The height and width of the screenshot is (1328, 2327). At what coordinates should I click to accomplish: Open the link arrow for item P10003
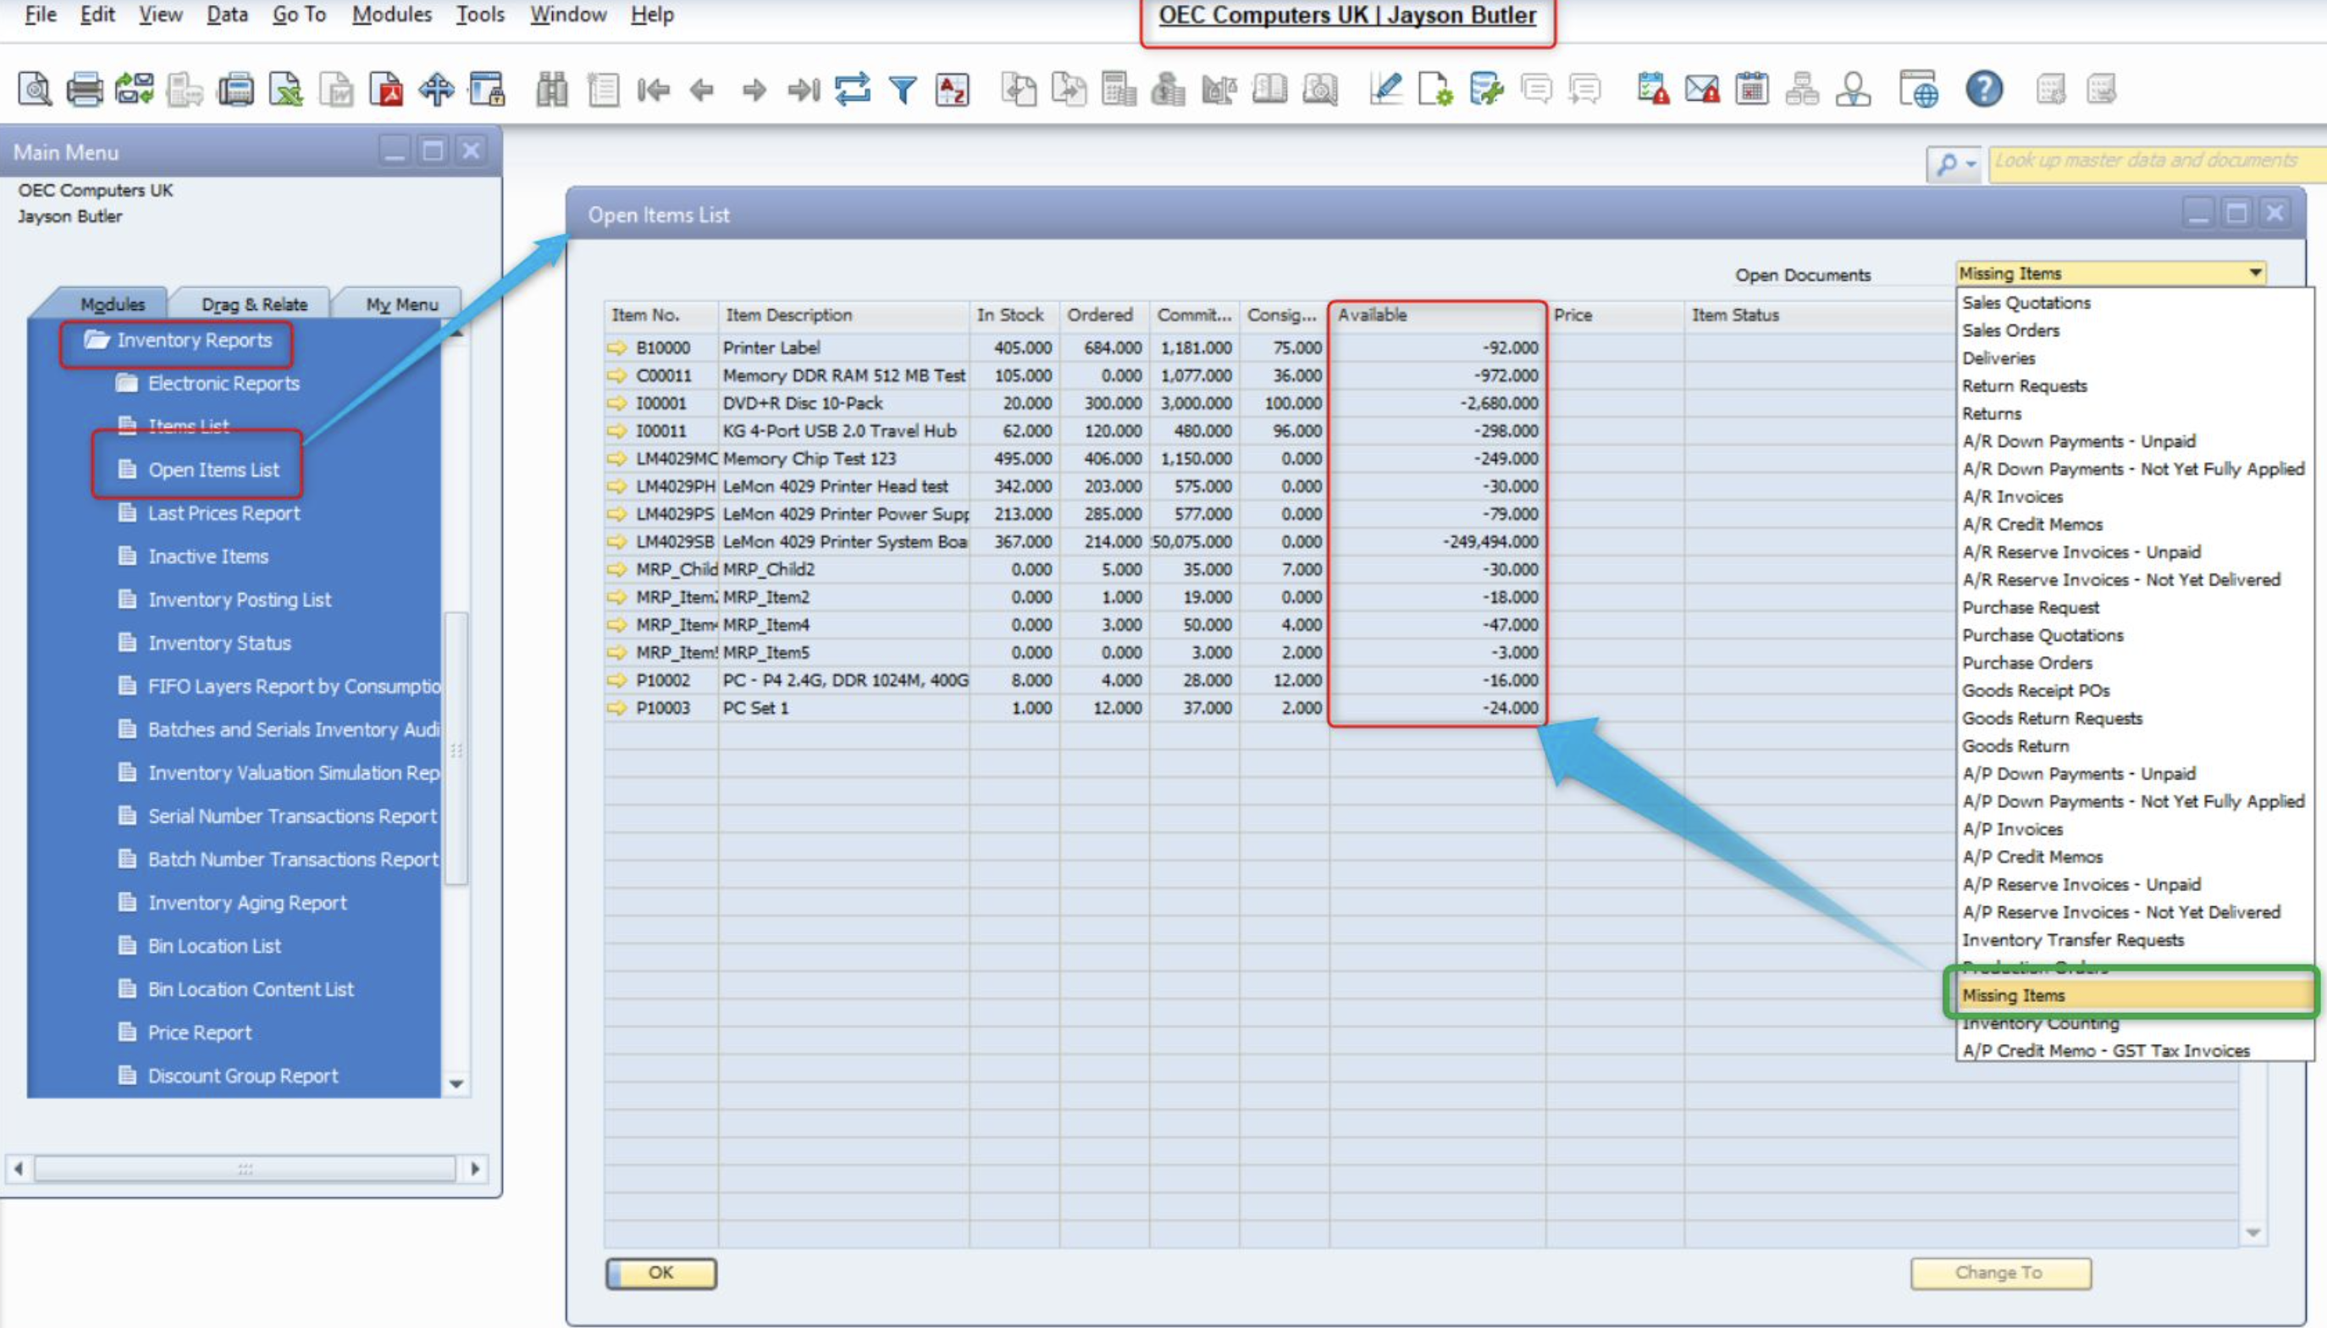point(617,708)
